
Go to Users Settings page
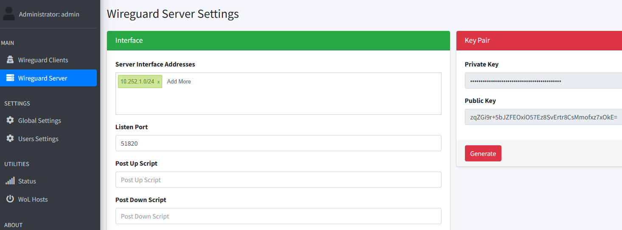pyautogui.click(x=38, y=139)
